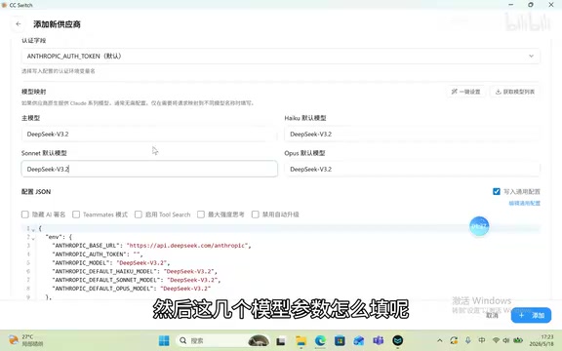Viewport: 562px width, 351px height.
Task: Enable the Teammates 模式 checkbox
Action: pos(76,214)
